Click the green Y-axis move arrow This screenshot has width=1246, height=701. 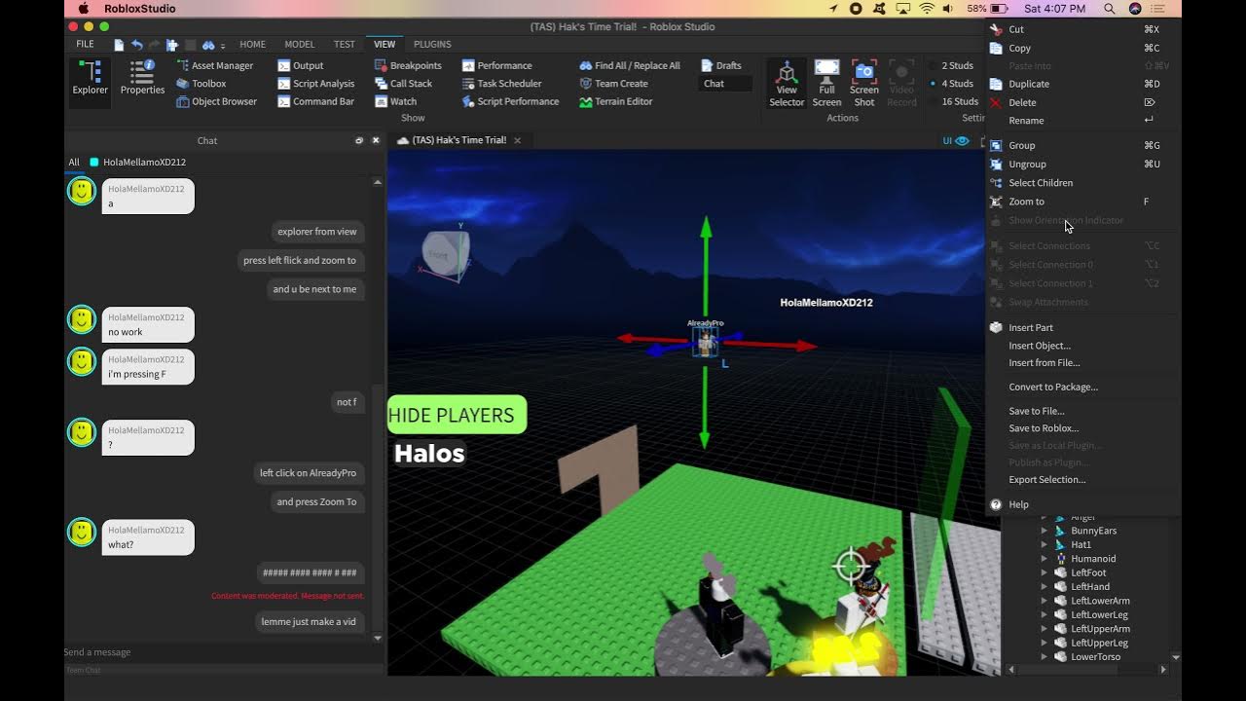pyautogui.click(x=706, y=230)
